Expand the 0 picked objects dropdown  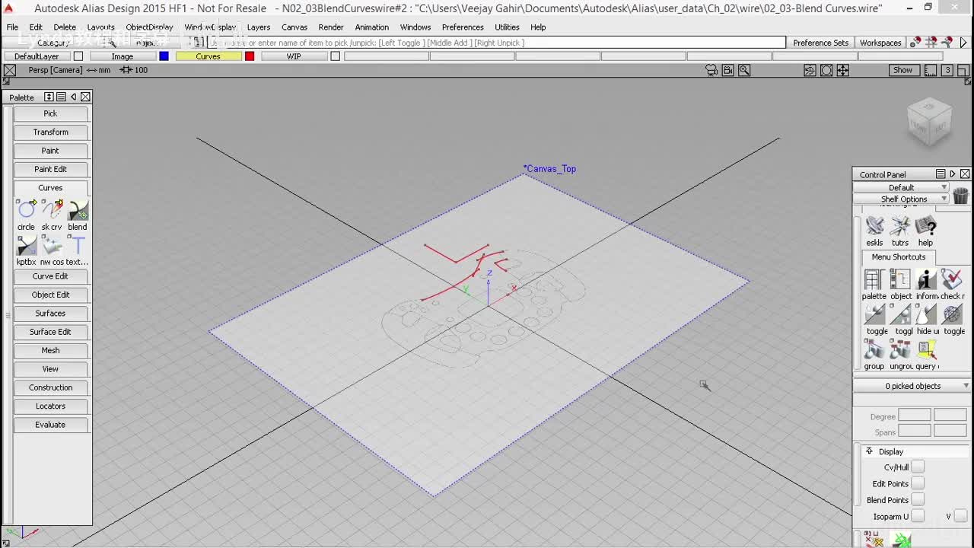[x=912, y=386]
